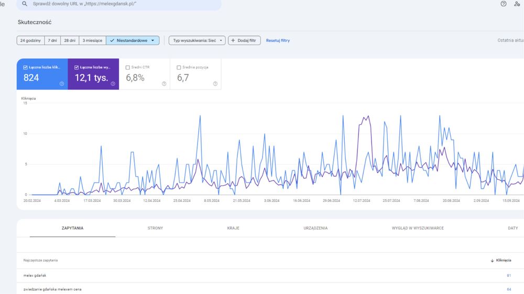
Task: Enable the Średnia pozycja checkbox
Action: (179, 67)
